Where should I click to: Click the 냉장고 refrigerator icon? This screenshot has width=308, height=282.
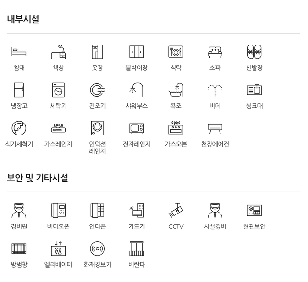(x=19, y=90)
